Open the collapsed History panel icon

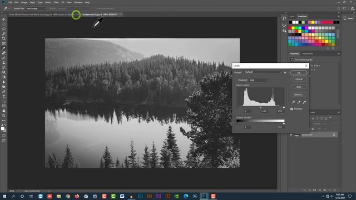pyautogui.click(x=284, y=18)
